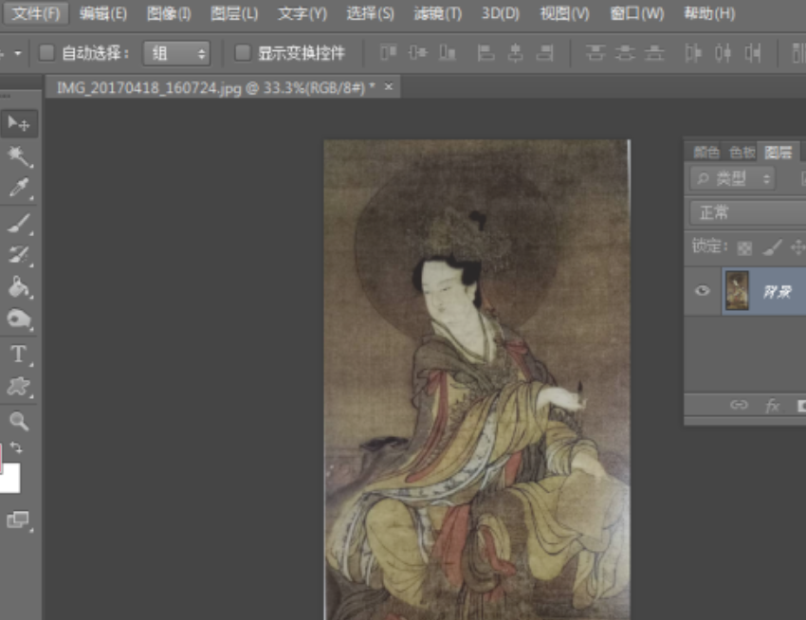Toggle lock image pixels brush icon
The image size is (806, 620).
coord(772,247)
